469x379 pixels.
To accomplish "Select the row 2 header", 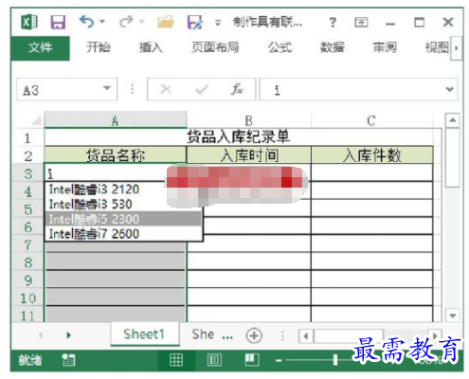I will point(27,156).
